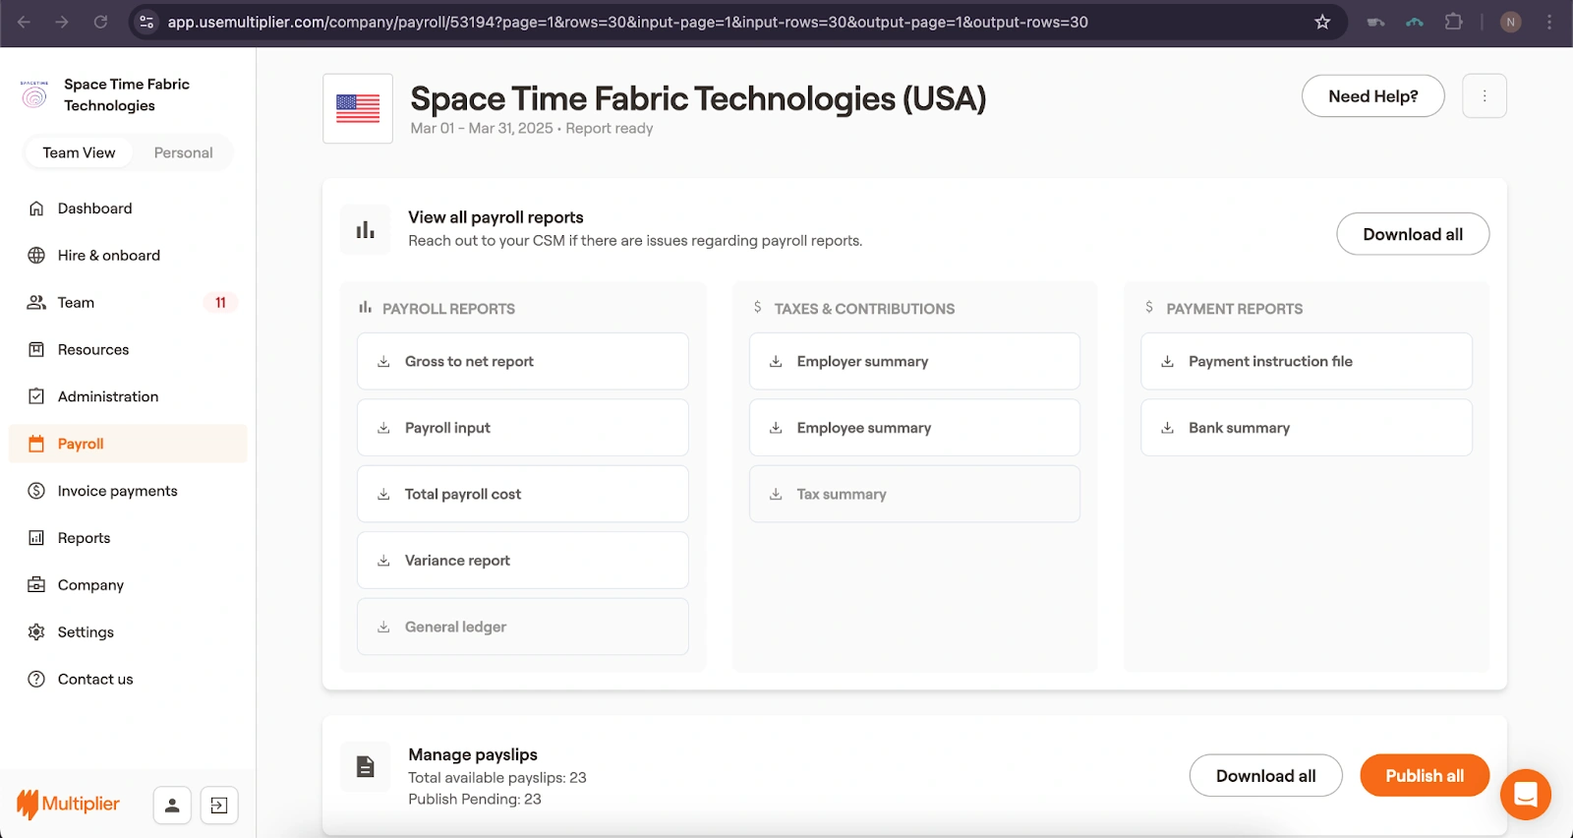Click the Need Help? button

pyautogui.click(x=1373, y=96)
